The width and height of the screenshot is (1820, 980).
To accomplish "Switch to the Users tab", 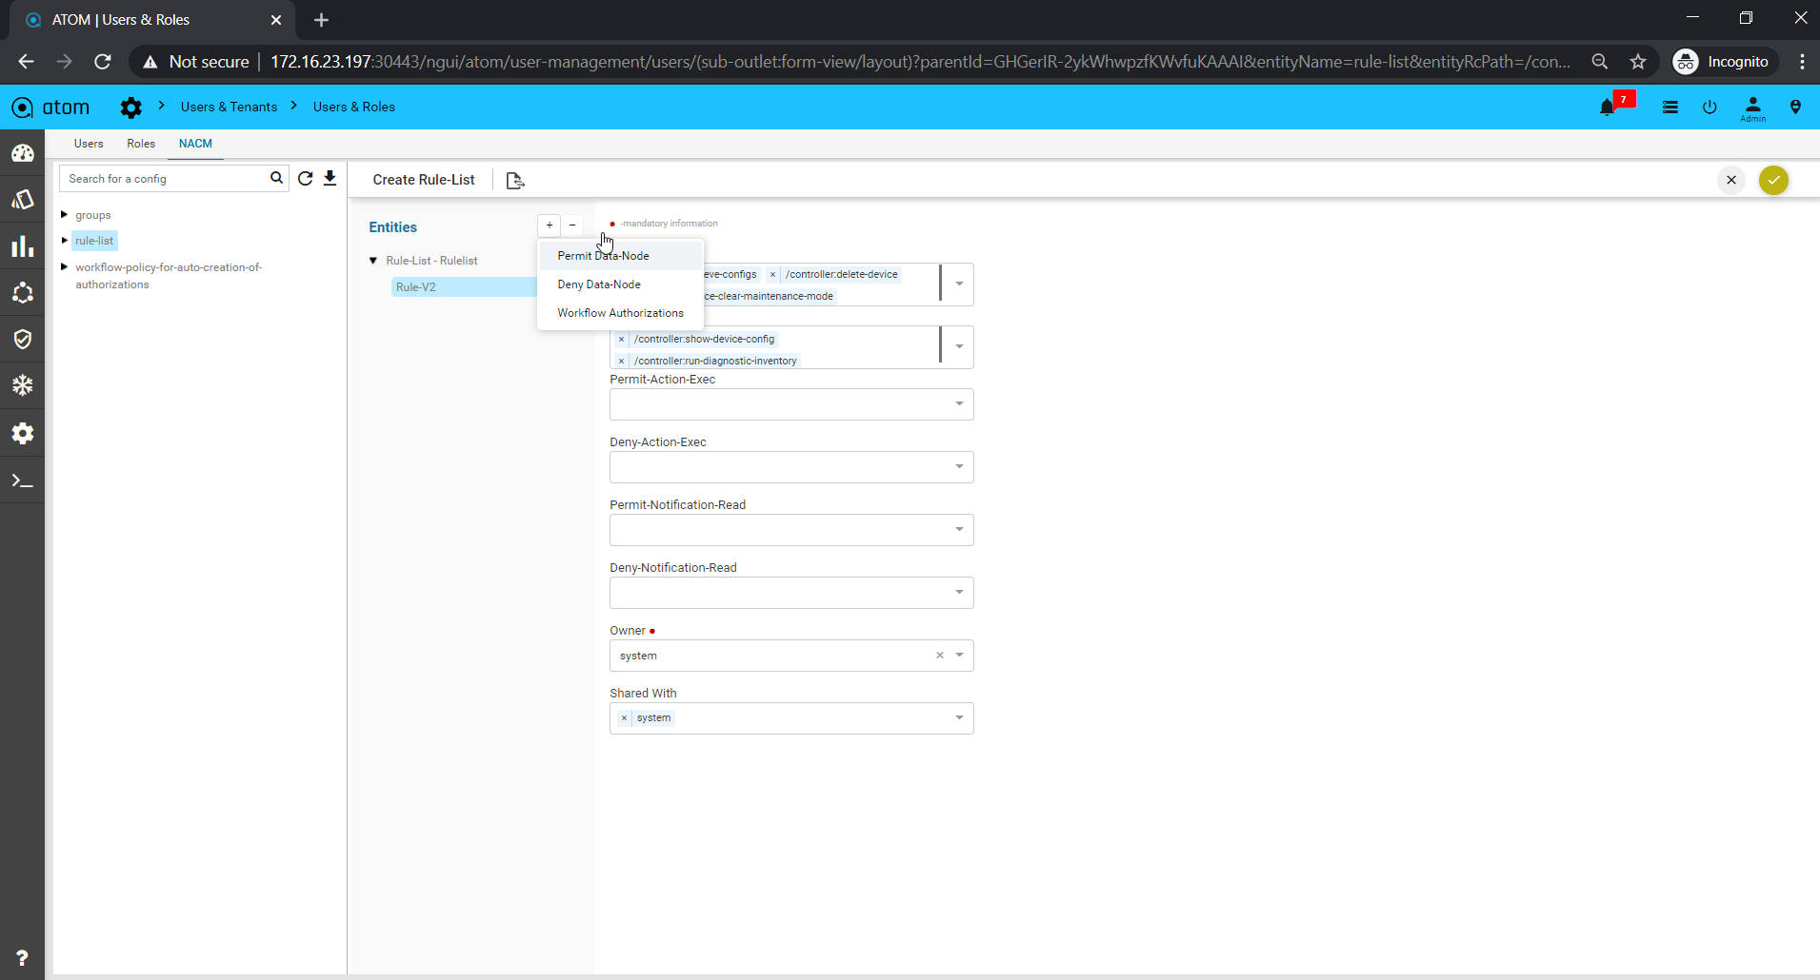I will (89, 144).
